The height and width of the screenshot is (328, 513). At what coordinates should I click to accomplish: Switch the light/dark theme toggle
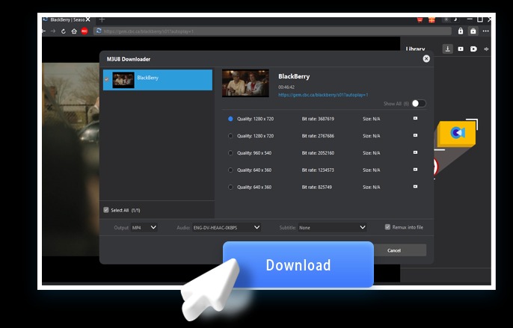(x=450, y=19)
